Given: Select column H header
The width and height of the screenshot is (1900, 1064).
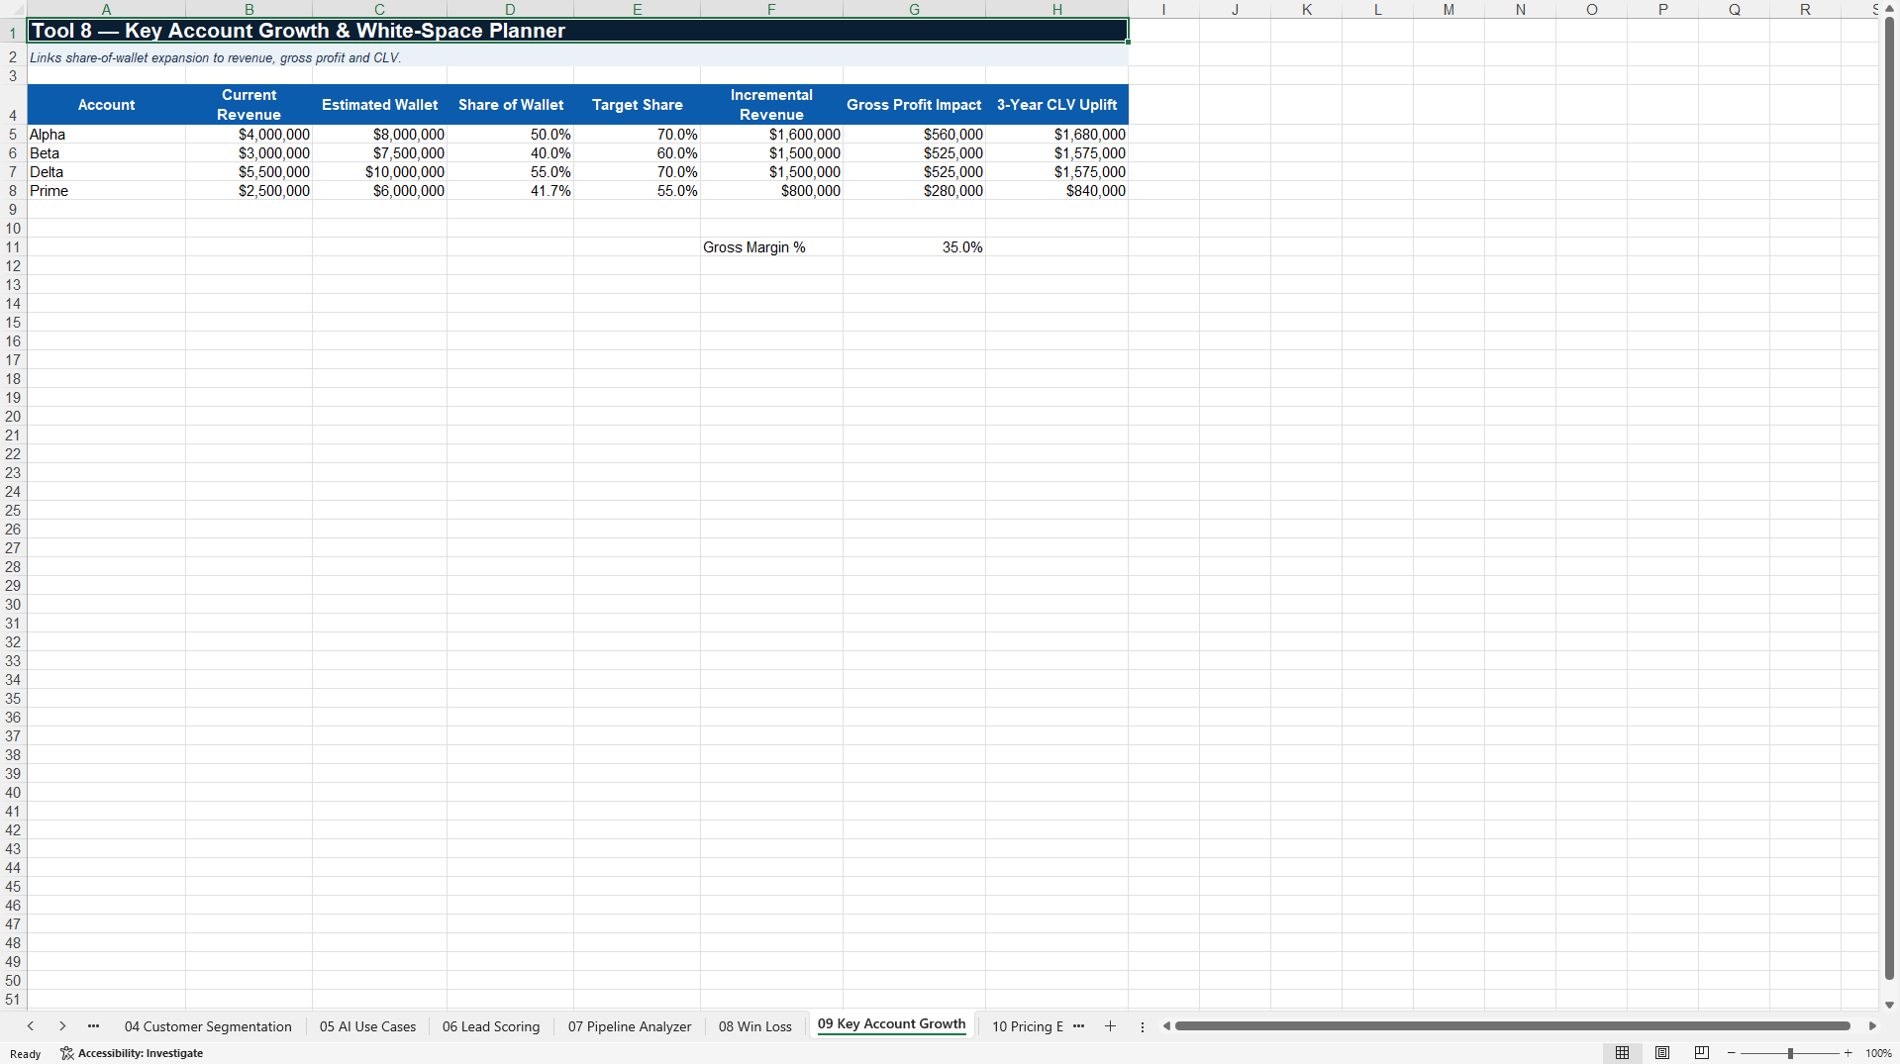Looking at the screenshot, I should pos(1056,9).
